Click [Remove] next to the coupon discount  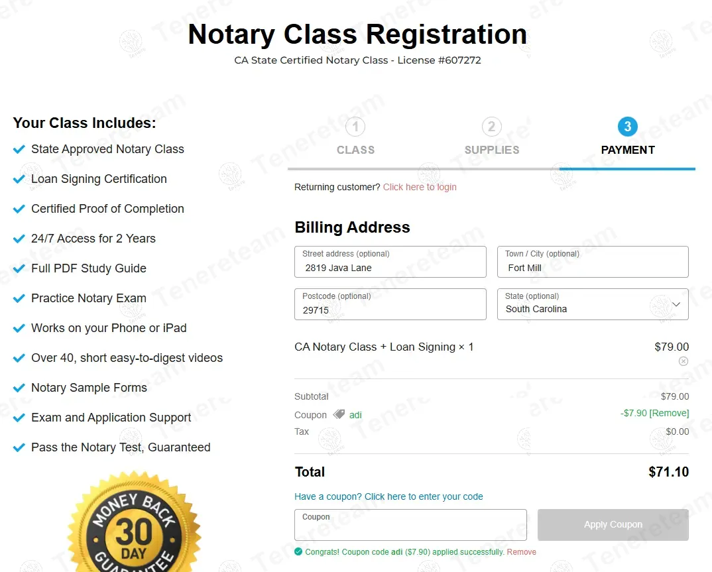[669, 413]
